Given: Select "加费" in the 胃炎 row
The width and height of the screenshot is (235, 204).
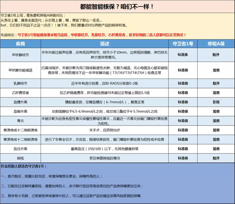Looking at the screenshot, I should point(216,121).
